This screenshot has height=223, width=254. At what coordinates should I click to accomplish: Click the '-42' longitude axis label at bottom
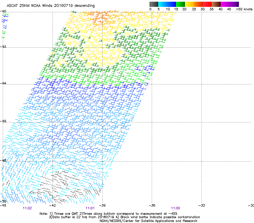53,206
